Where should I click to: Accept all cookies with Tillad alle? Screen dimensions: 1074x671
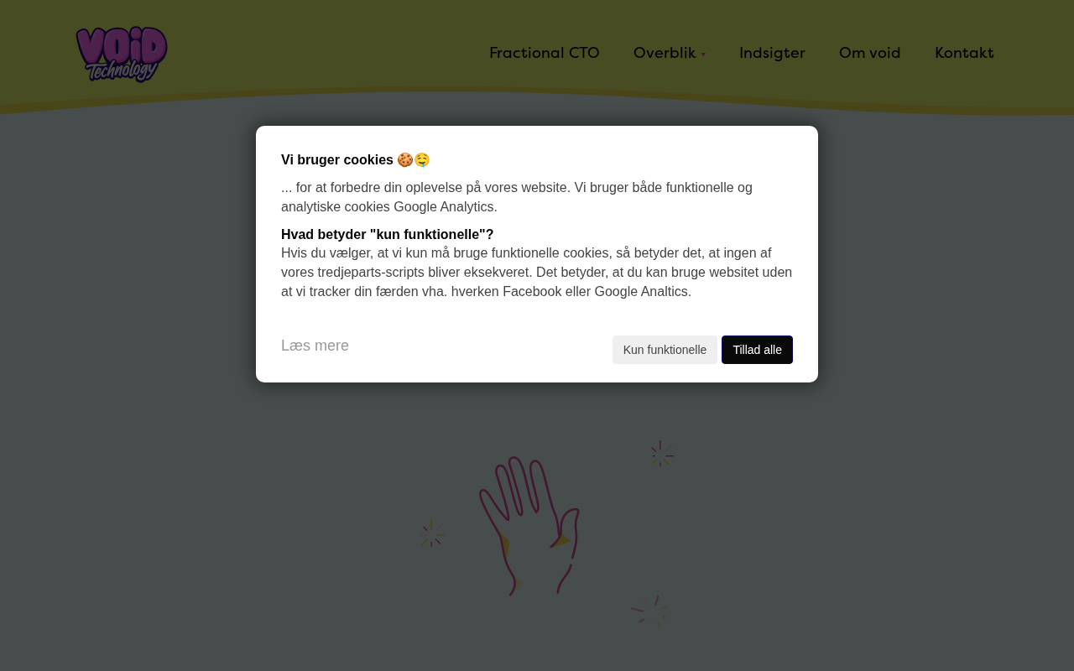[x=757, y=350]
